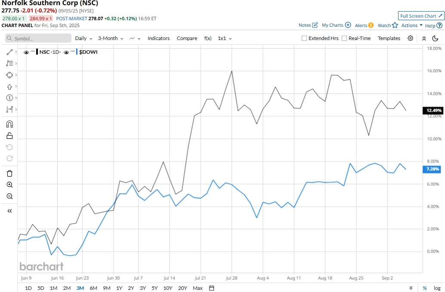Change the chart type via line-style dropdown
This screenshot has height=292, width=445.
tap(135, 38)
